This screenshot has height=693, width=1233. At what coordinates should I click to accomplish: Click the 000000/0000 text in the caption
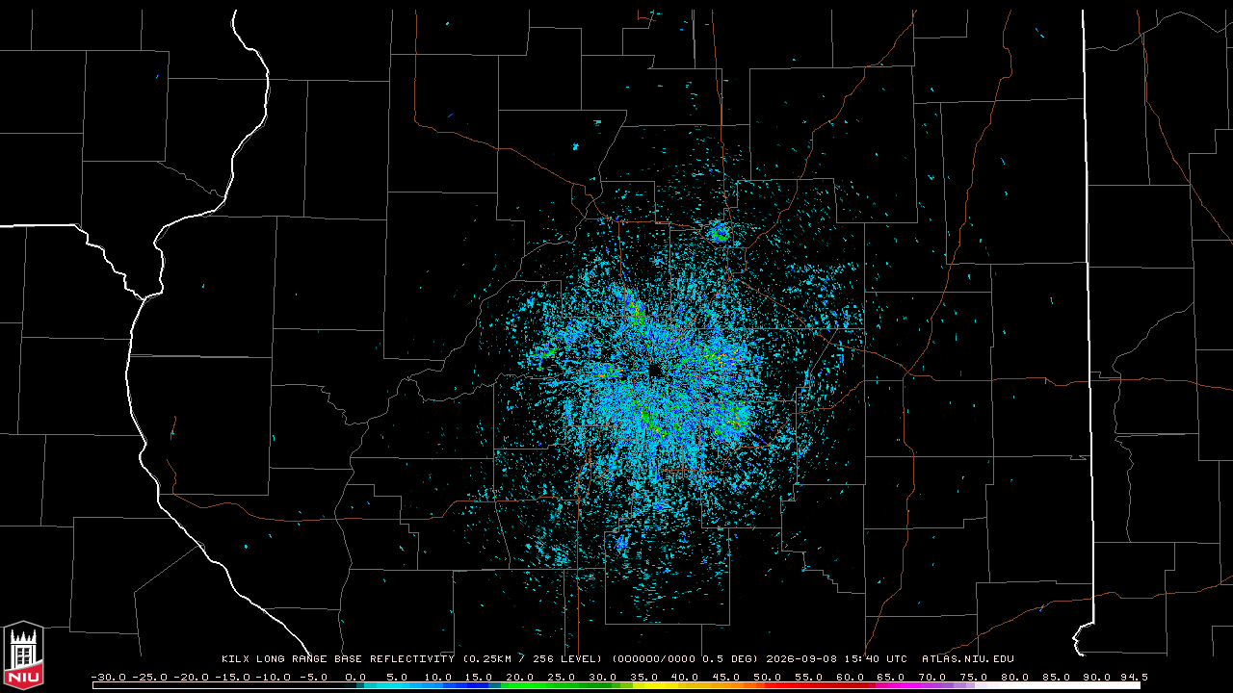pos(653,659)
